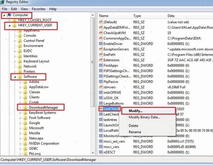Click the idmvers string icon

[x=101, y=87]
